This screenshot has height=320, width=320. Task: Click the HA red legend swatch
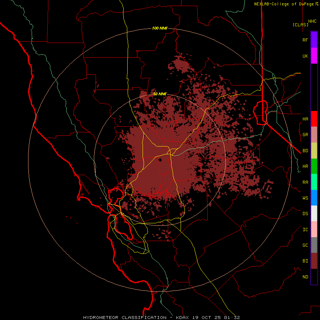[x=314, y=119]
